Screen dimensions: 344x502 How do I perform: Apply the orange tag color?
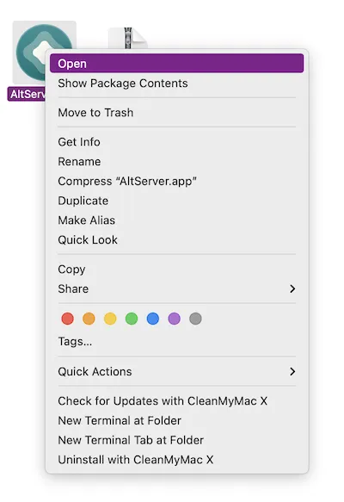coord(89,319)
